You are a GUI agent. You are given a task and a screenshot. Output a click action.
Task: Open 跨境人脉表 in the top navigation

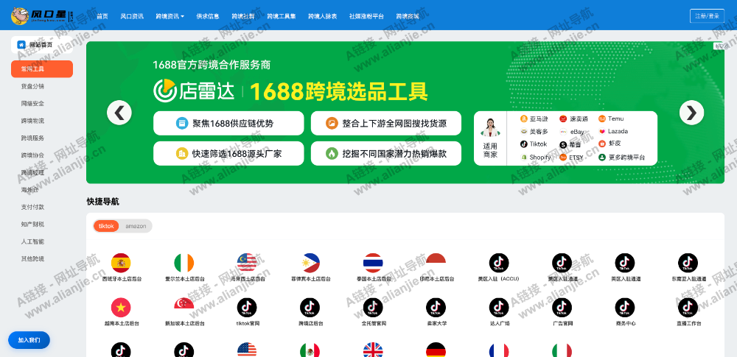tap(323, 16)
